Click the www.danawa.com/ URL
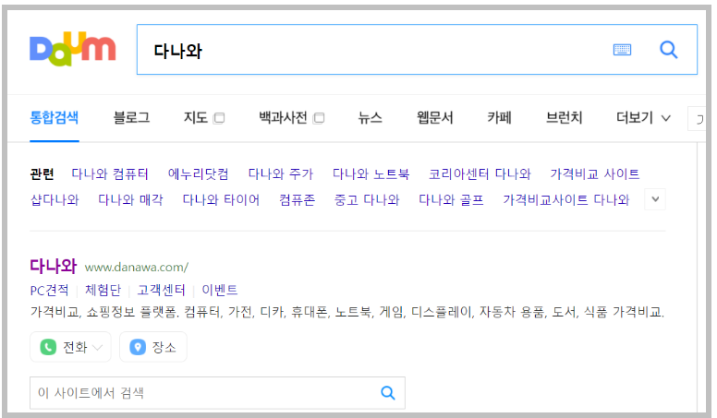The height and width of the screenshot is (418, 717). 136,268
